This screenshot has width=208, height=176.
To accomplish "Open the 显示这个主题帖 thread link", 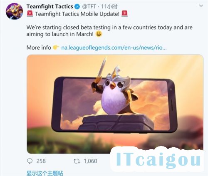I will 45,173.
